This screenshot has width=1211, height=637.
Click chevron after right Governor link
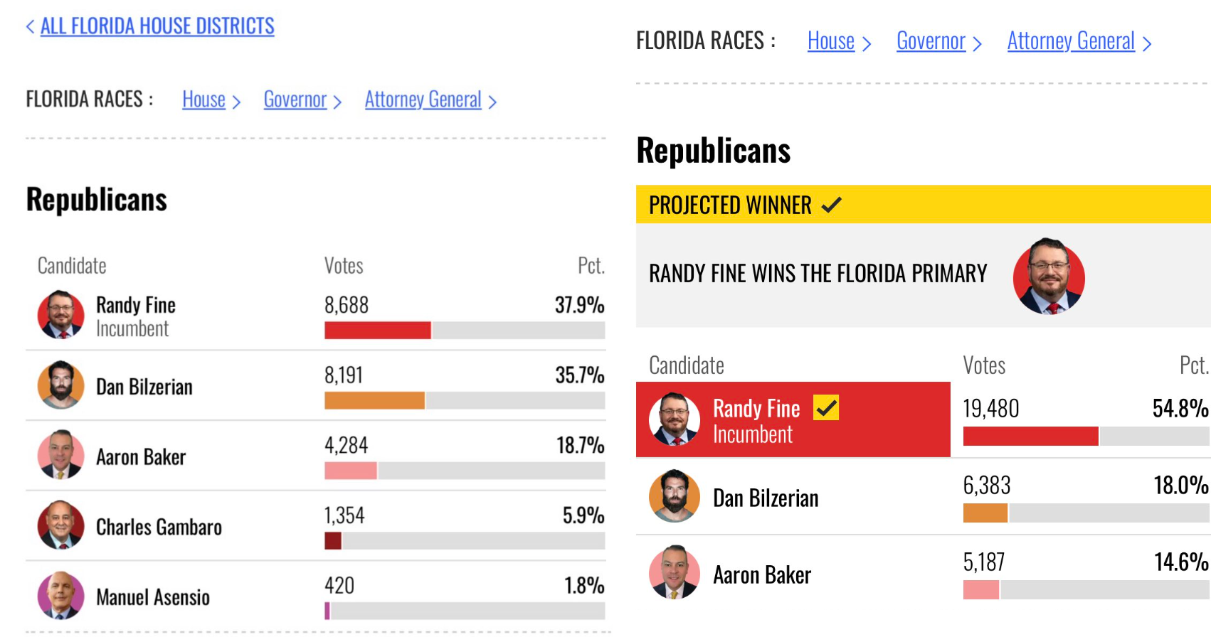click(x=977, y=44)
